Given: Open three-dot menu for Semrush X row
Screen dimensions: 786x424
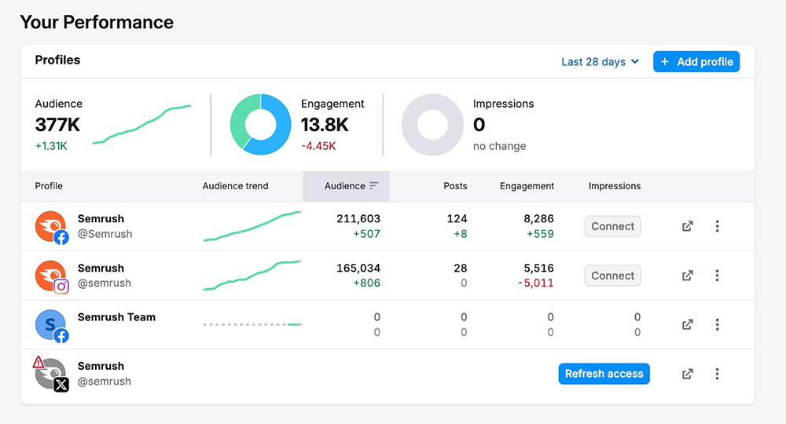Looking at the screenshot, I should click(717, 374).
